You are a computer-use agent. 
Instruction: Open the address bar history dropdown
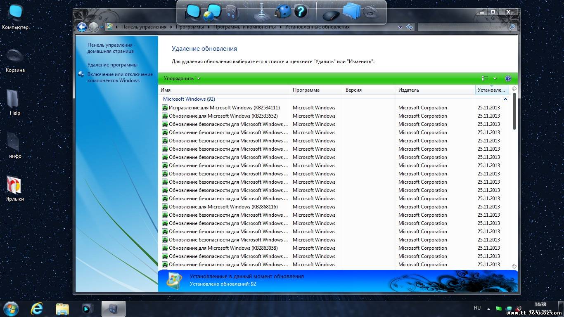(x=400, y=27)
